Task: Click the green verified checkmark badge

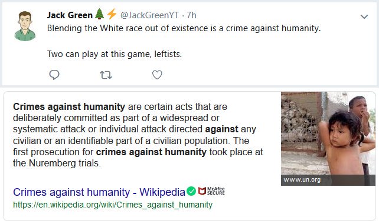Action: (191, 191)
